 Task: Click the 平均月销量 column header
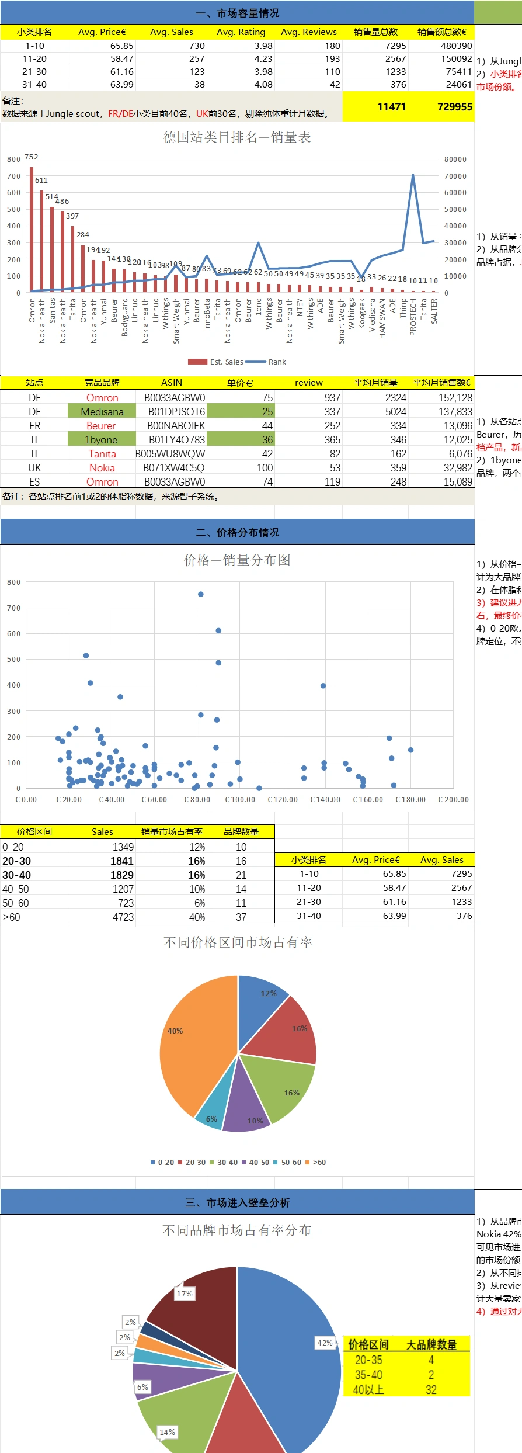[375, 383]
